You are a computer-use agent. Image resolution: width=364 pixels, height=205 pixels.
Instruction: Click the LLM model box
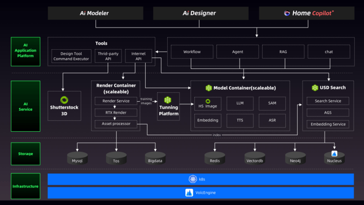click(240, 103)
